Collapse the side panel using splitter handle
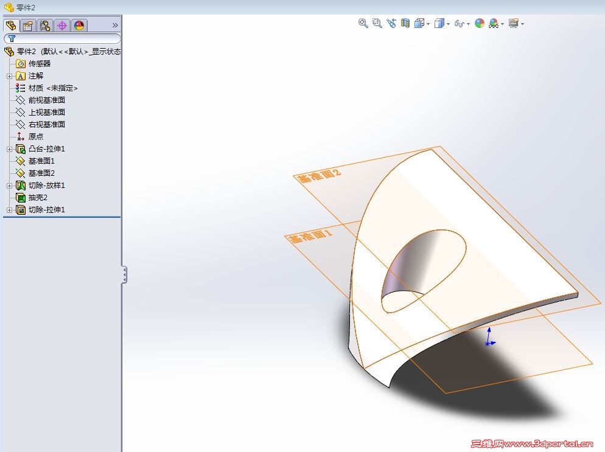This screenshot has height=452, width=605. click(x=124, y=275)
